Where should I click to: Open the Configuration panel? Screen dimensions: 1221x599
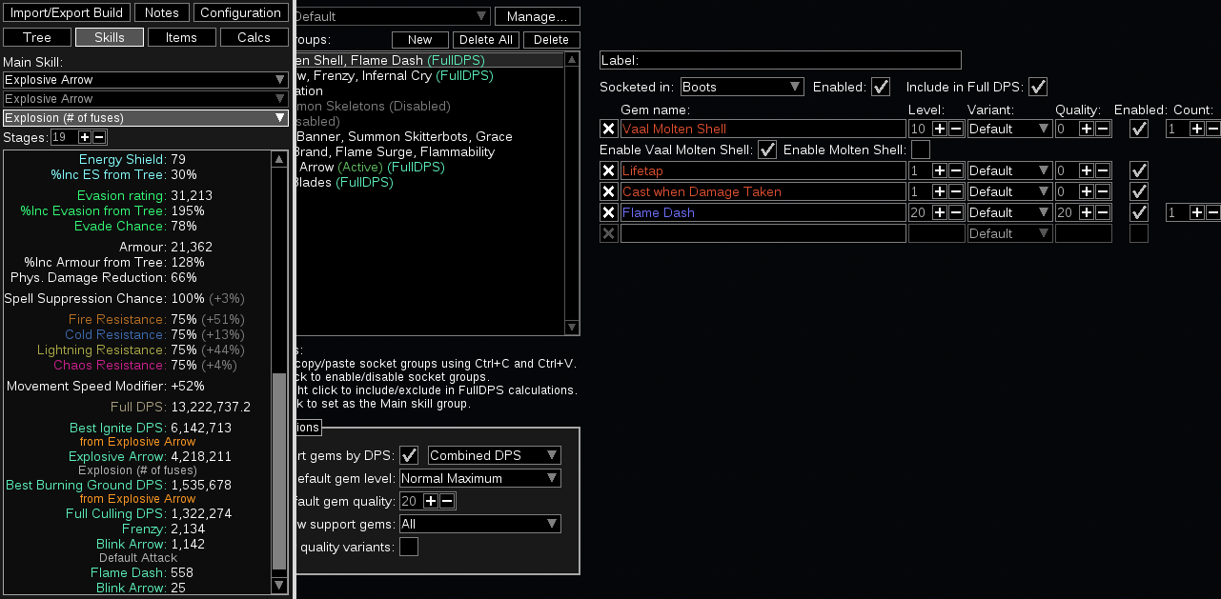240,11
